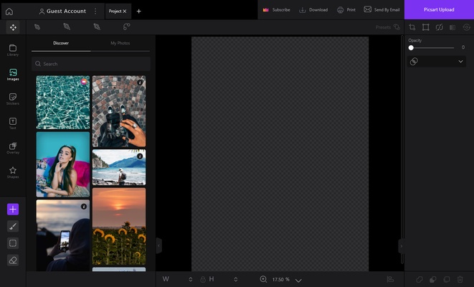Select the Project tab
The width and height of the screenshot is (474, 287).
point(115,11)
